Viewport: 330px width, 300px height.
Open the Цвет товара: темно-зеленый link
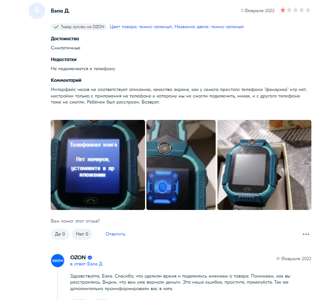[x=141, y=27]
